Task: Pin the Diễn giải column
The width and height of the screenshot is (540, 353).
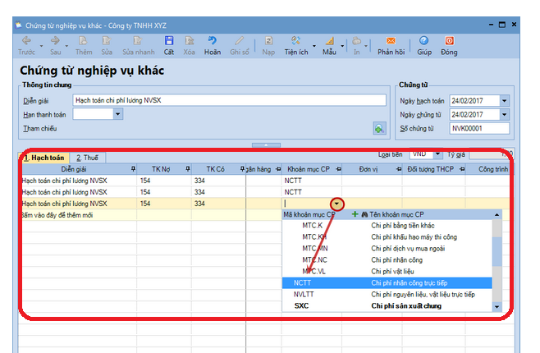Action: (133, 169)
